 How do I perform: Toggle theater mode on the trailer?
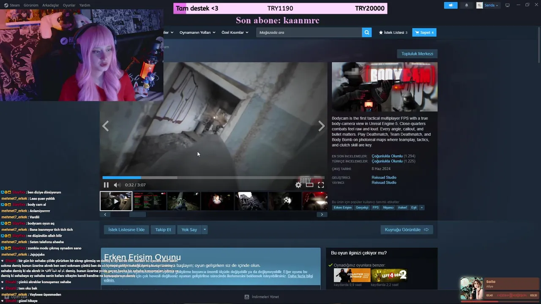pos(310,185)
